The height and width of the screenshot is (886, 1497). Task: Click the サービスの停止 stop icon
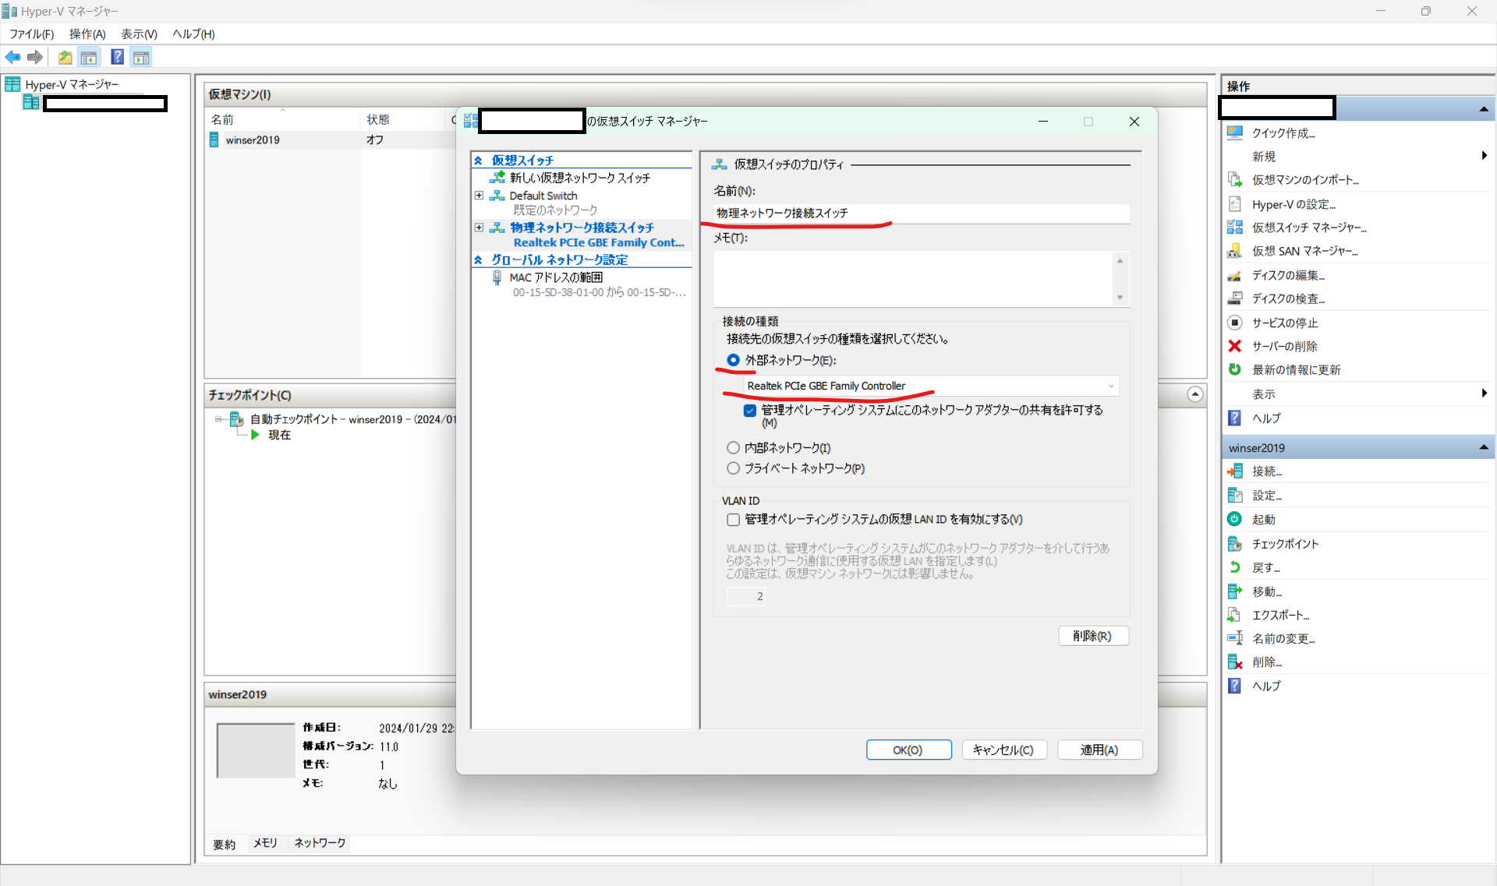[x=1234, y=323]
